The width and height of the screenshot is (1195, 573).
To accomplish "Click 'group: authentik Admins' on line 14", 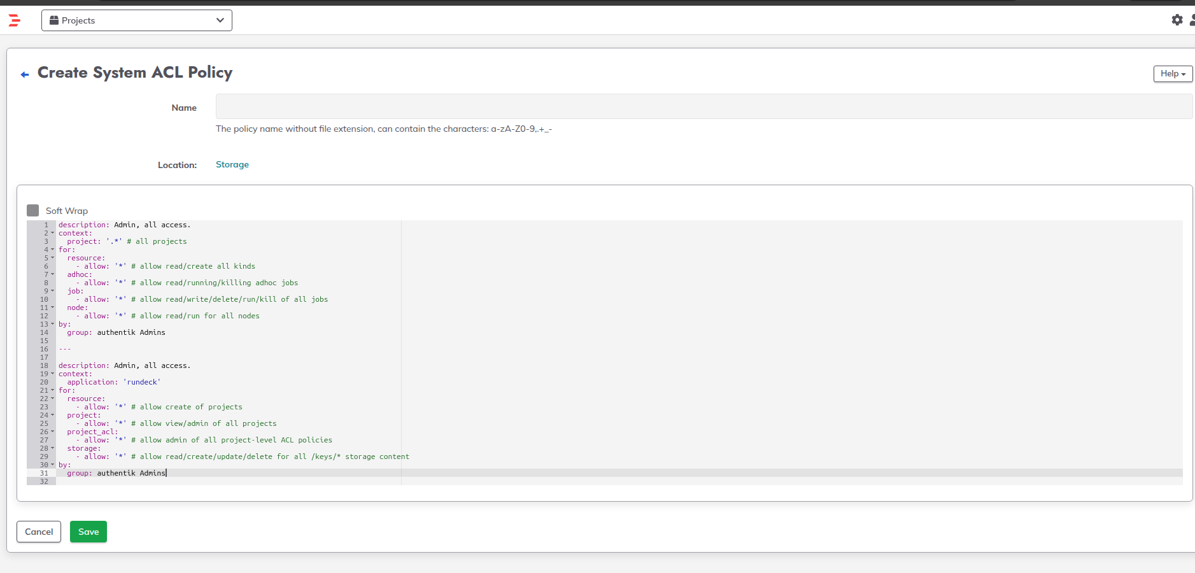I will pyautogui.click(x=116, y=332).
